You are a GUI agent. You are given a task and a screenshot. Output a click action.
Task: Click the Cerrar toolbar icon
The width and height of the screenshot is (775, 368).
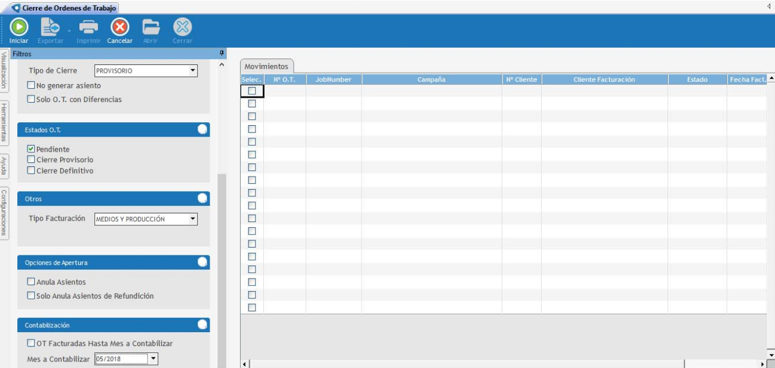[182, 27]
